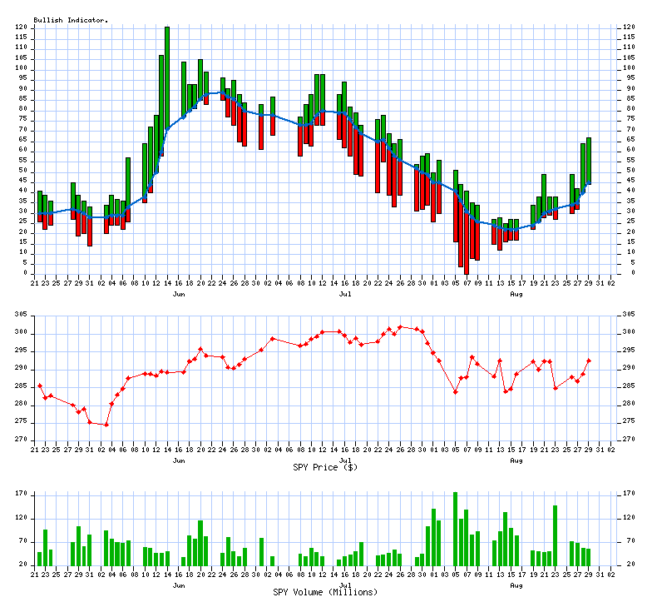Click the lowest SPY price point in early June

click(106, 425)
